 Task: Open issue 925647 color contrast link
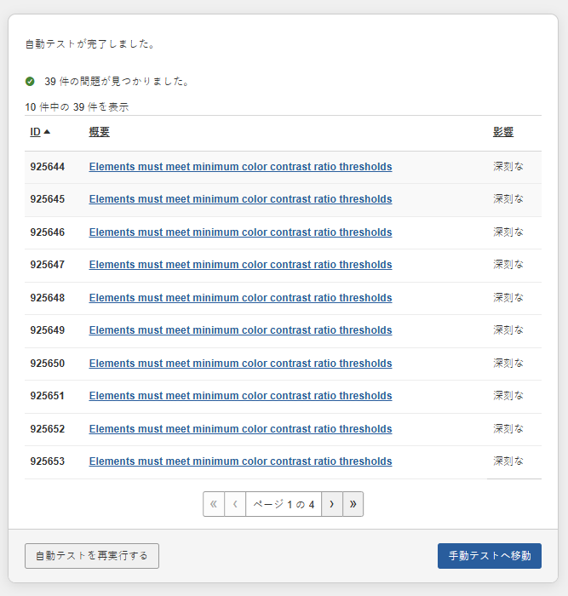(x=240, y=265)
